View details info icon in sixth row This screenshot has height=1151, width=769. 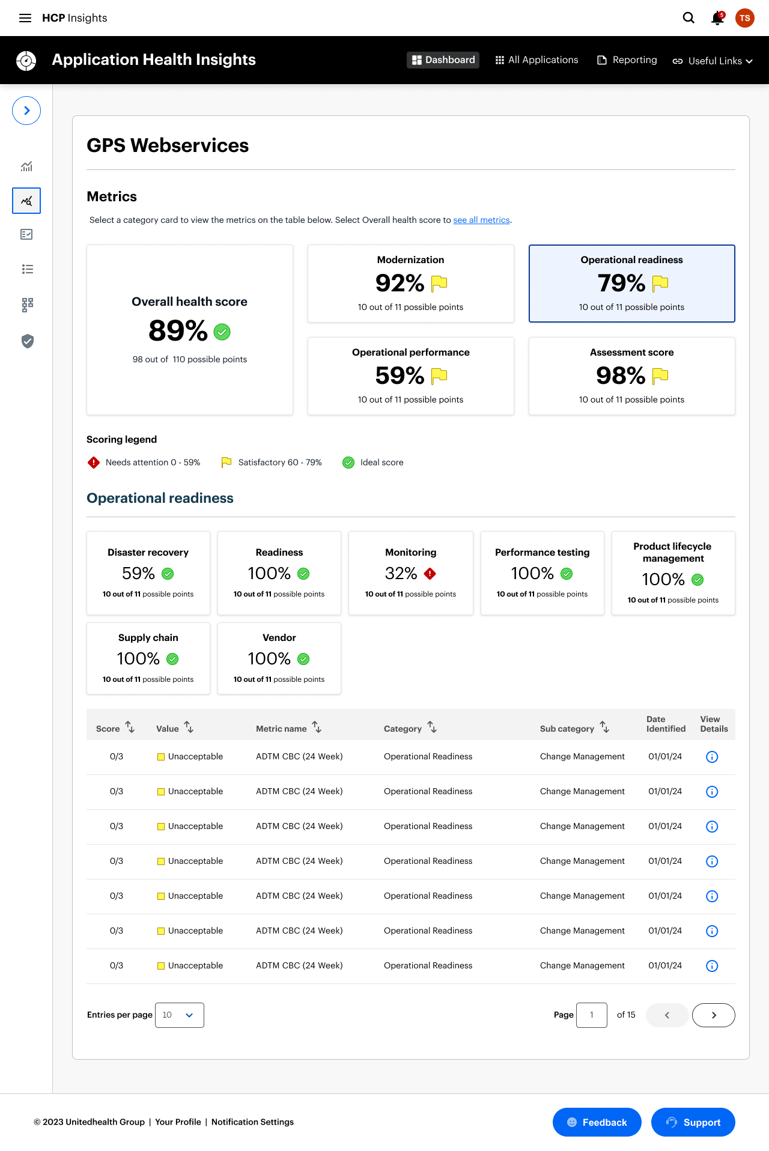click(712, 931)
